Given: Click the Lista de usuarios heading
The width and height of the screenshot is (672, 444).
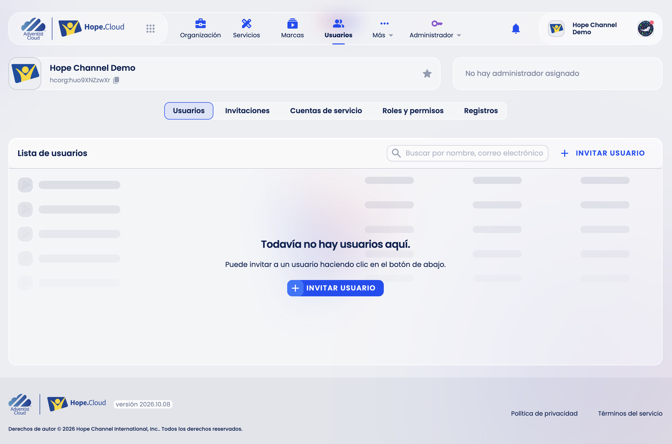Looking at the screenshot, I should tap(52, 153).
